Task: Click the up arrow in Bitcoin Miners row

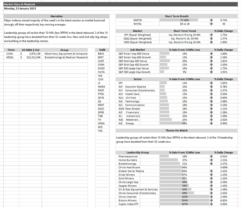Action: click(x=211, y=201)
